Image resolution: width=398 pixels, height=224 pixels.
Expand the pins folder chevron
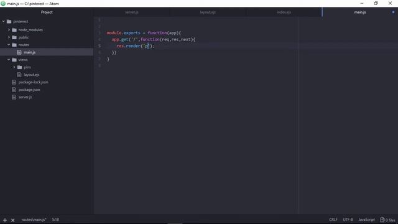point(14,67)
